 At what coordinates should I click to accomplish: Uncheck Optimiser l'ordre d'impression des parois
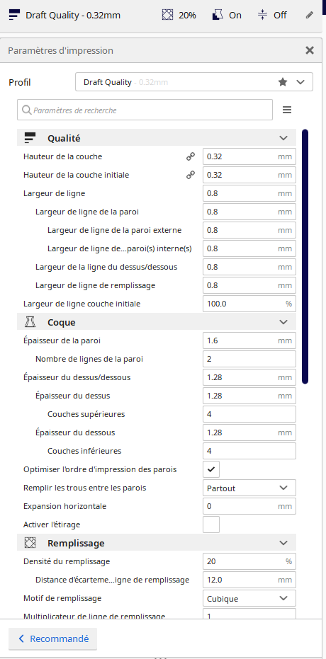(x=211, y=469)
